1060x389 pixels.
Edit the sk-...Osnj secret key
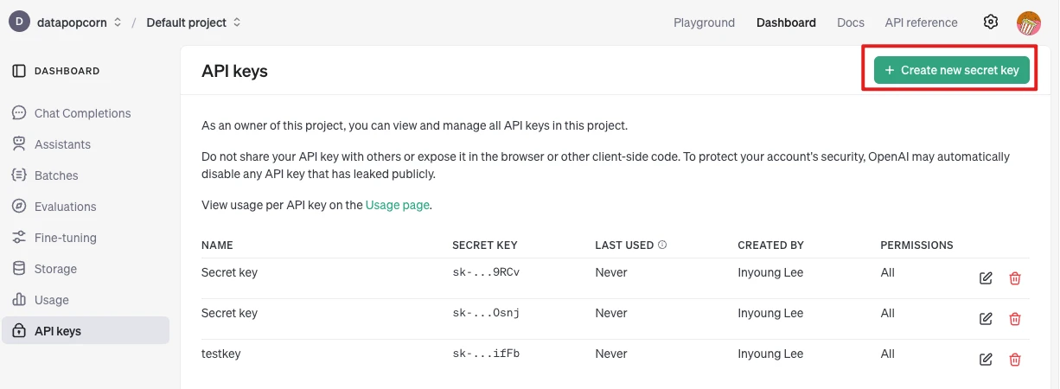pyautogui.click(x=986, y=319)
